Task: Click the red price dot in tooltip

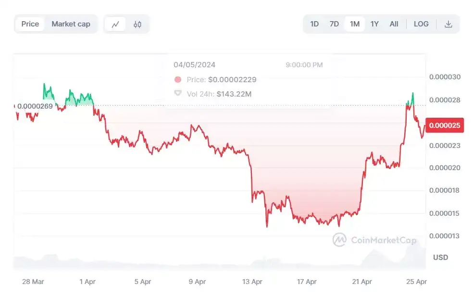Action: point(178,80)
